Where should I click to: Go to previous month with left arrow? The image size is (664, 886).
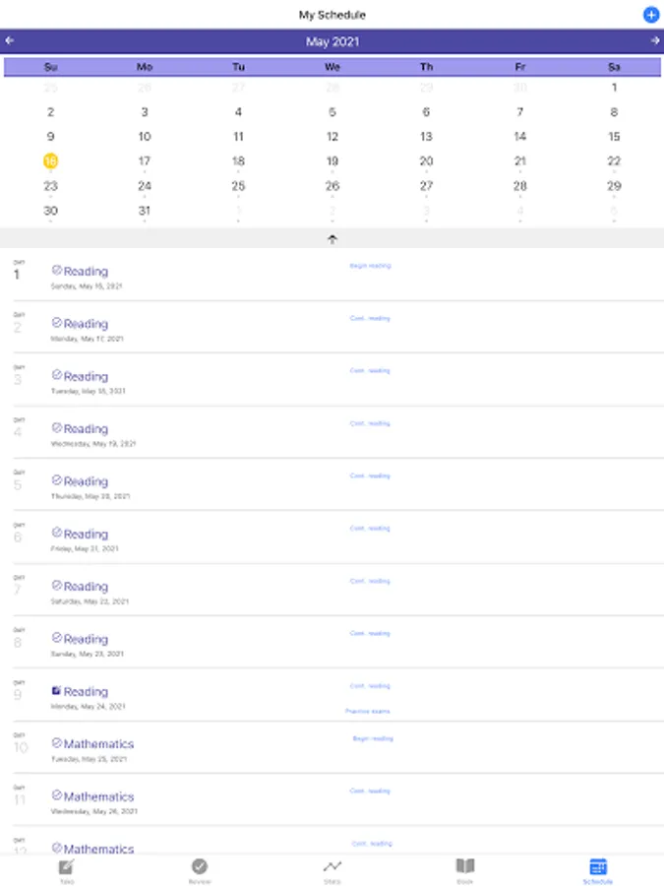(9, 40)
